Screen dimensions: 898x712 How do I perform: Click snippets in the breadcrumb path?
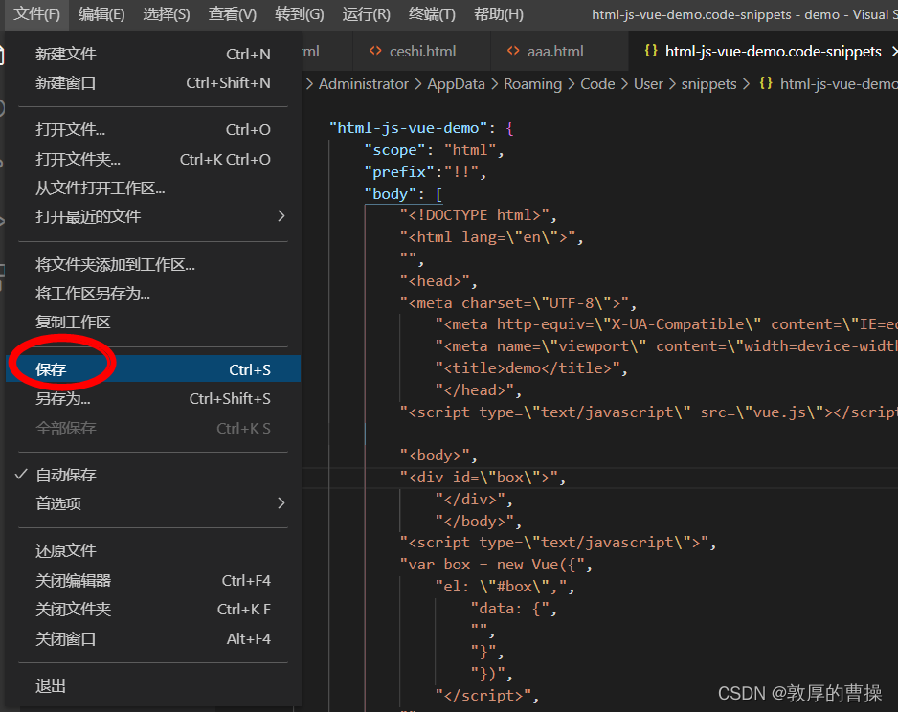tap(708, 84)
